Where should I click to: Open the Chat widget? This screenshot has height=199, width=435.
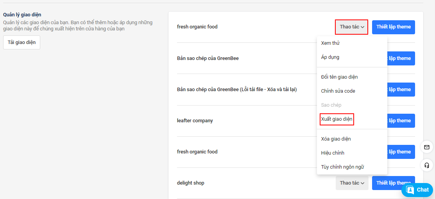(417, 190)
